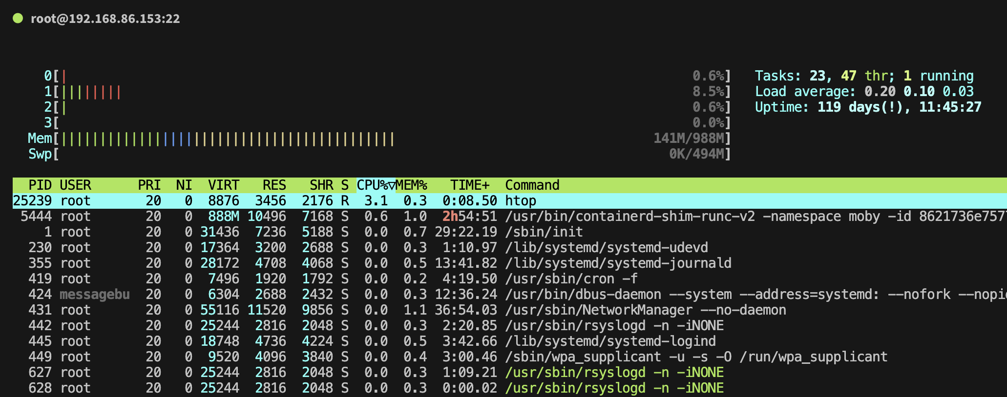The width and height of the screenshot is (1007, 397).
Task: Click the CPU 3 meter showing 0.0%
Action: pyautogui.click(x=387, y=122)
